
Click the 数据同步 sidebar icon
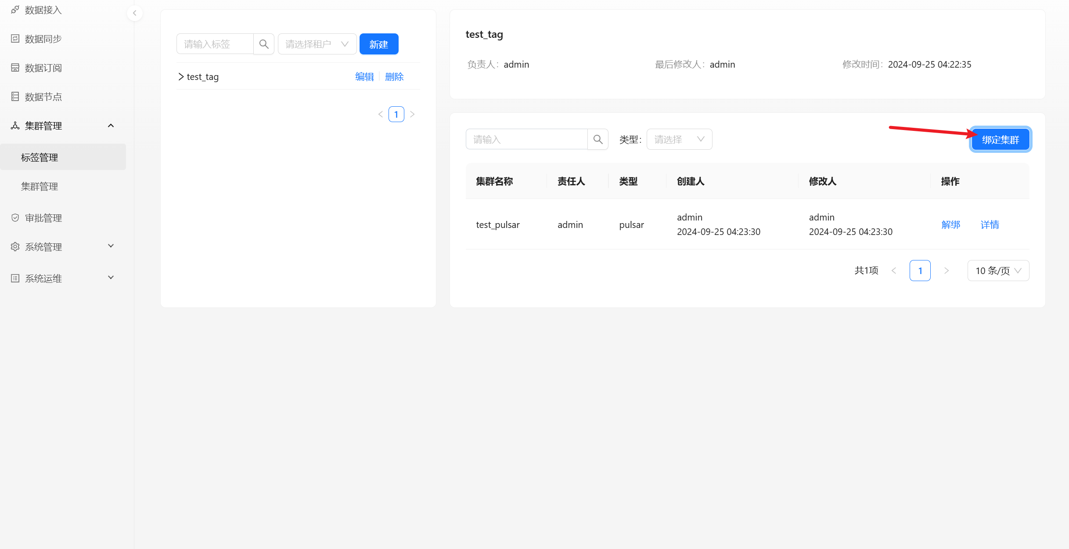coord(15,39)
